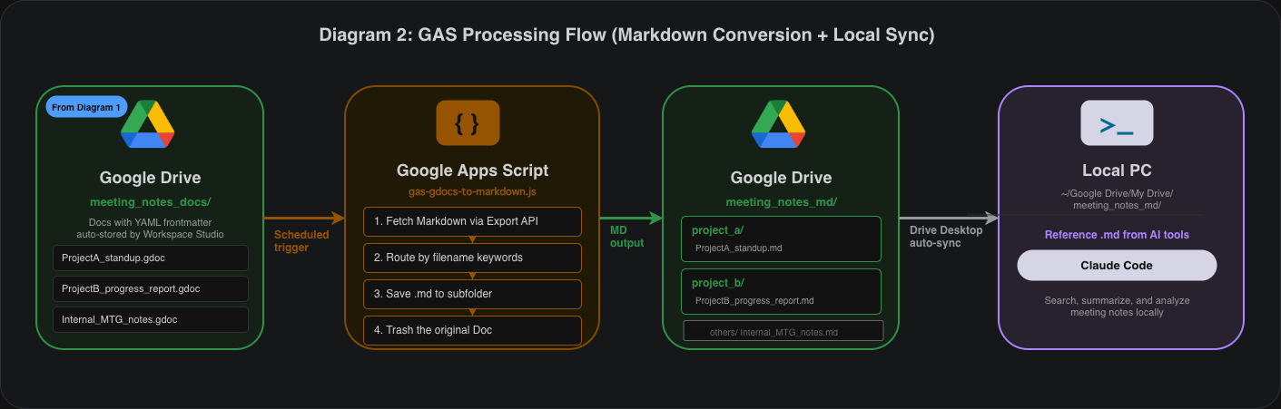The height and width of the screenshot is (409, 1281).
Task: Click the Google Drive logo in the meeting_notes_md card
Action: point(779,125)
